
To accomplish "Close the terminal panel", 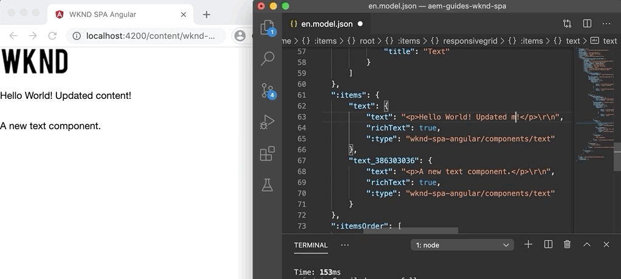I will point(606,244).
